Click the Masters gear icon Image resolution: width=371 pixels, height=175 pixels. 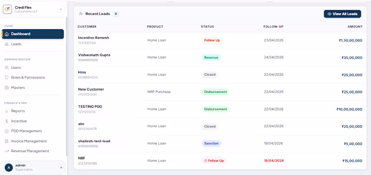tap(6, 88)
